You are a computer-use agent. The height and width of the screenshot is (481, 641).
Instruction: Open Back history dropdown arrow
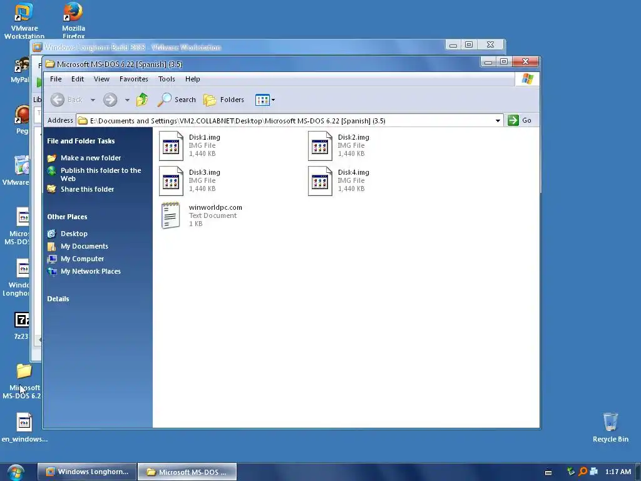coord(93,100)
